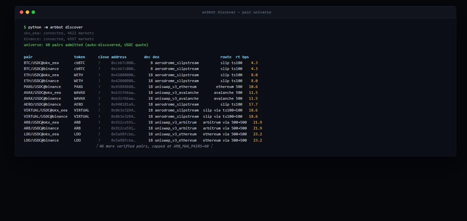Click bps value '23.2' in LDO/USDC@okx_eea row
Image resolution: width=467 pixels, height=221 pixels.
click(258, 134)
